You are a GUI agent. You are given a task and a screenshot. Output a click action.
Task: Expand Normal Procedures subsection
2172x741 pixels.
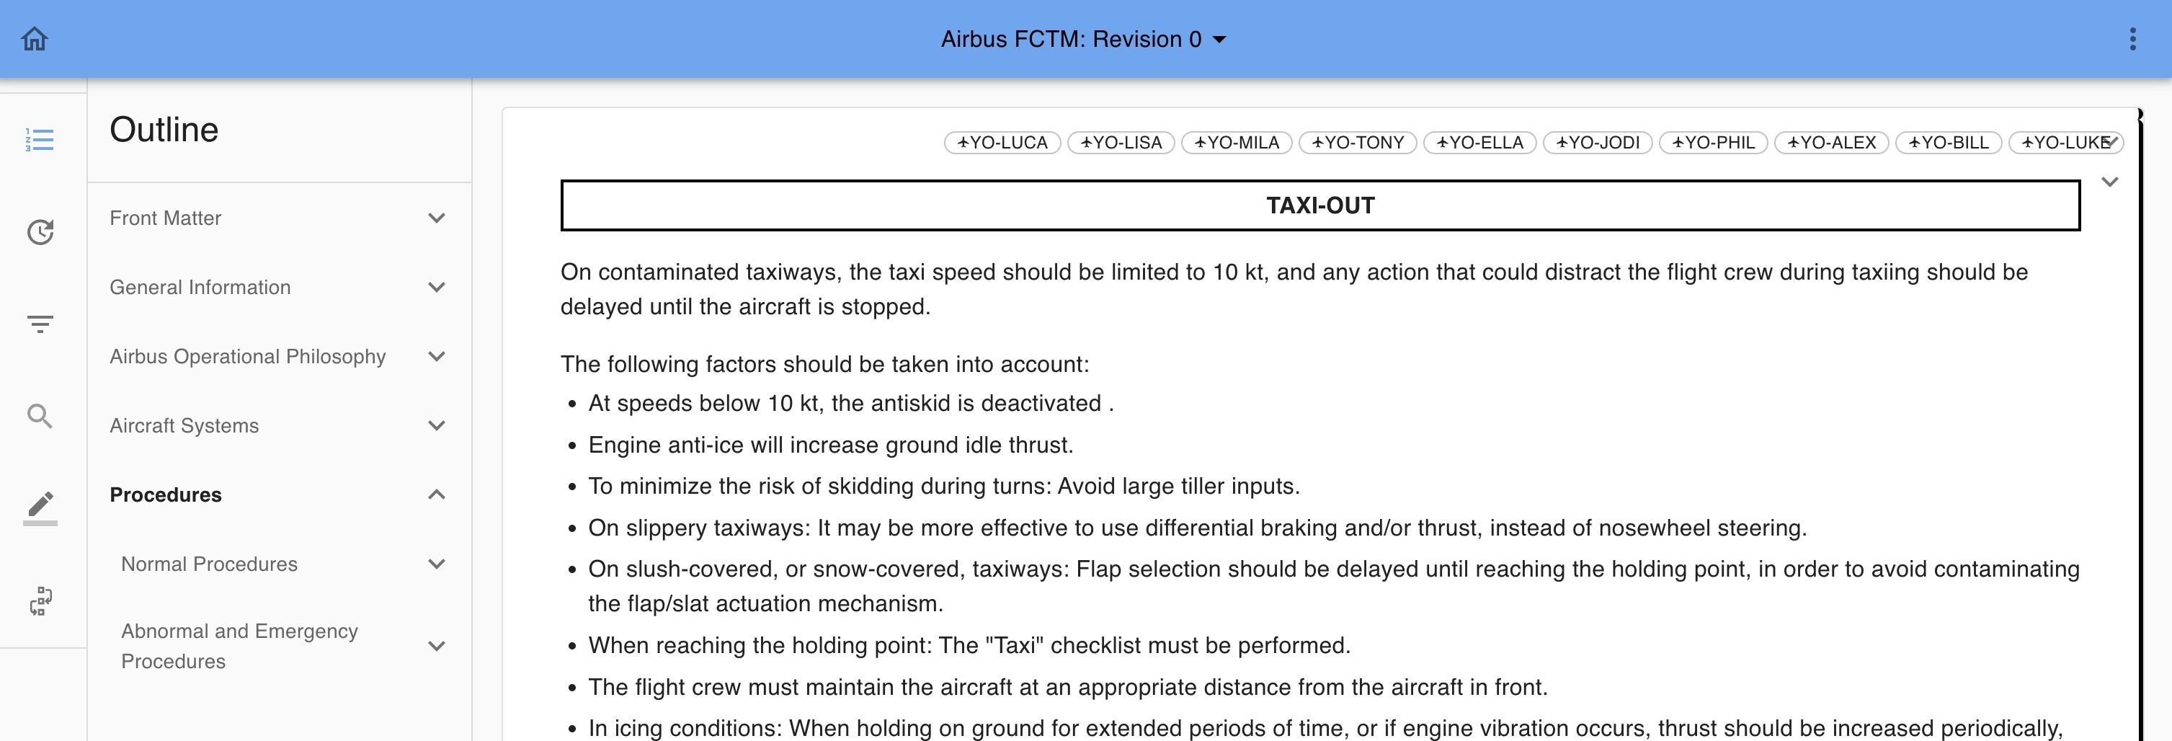tap(436, 564)
